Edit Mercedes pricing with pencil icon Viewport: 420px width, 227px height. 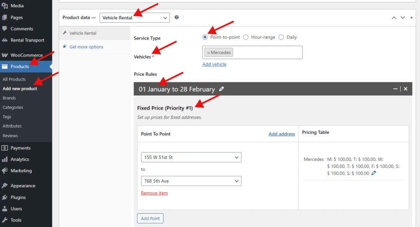374,173
